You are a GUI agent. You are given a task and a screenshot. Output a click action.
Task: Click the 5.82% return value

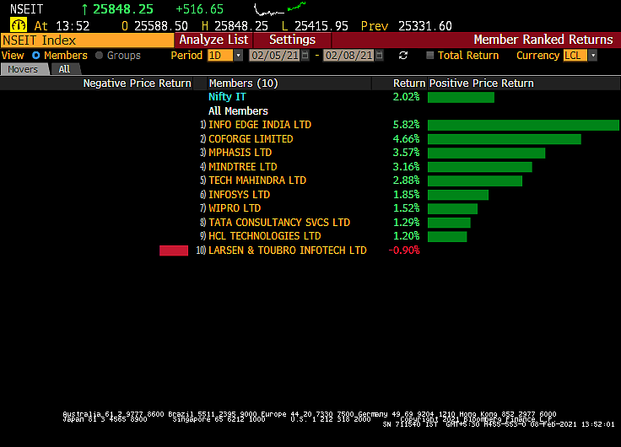pos(406,125)
